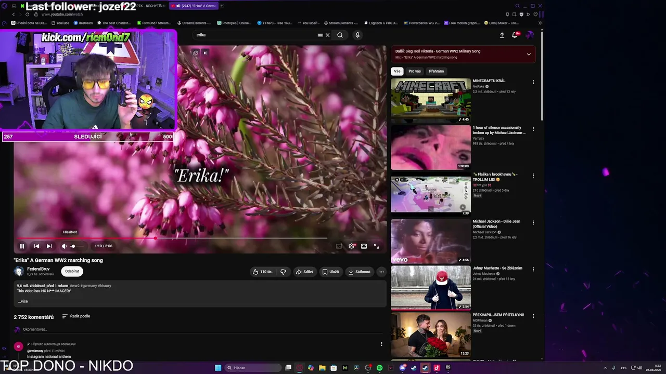Open options for Johny Machette video
666x374 pixels.
(x=533, y=269)
